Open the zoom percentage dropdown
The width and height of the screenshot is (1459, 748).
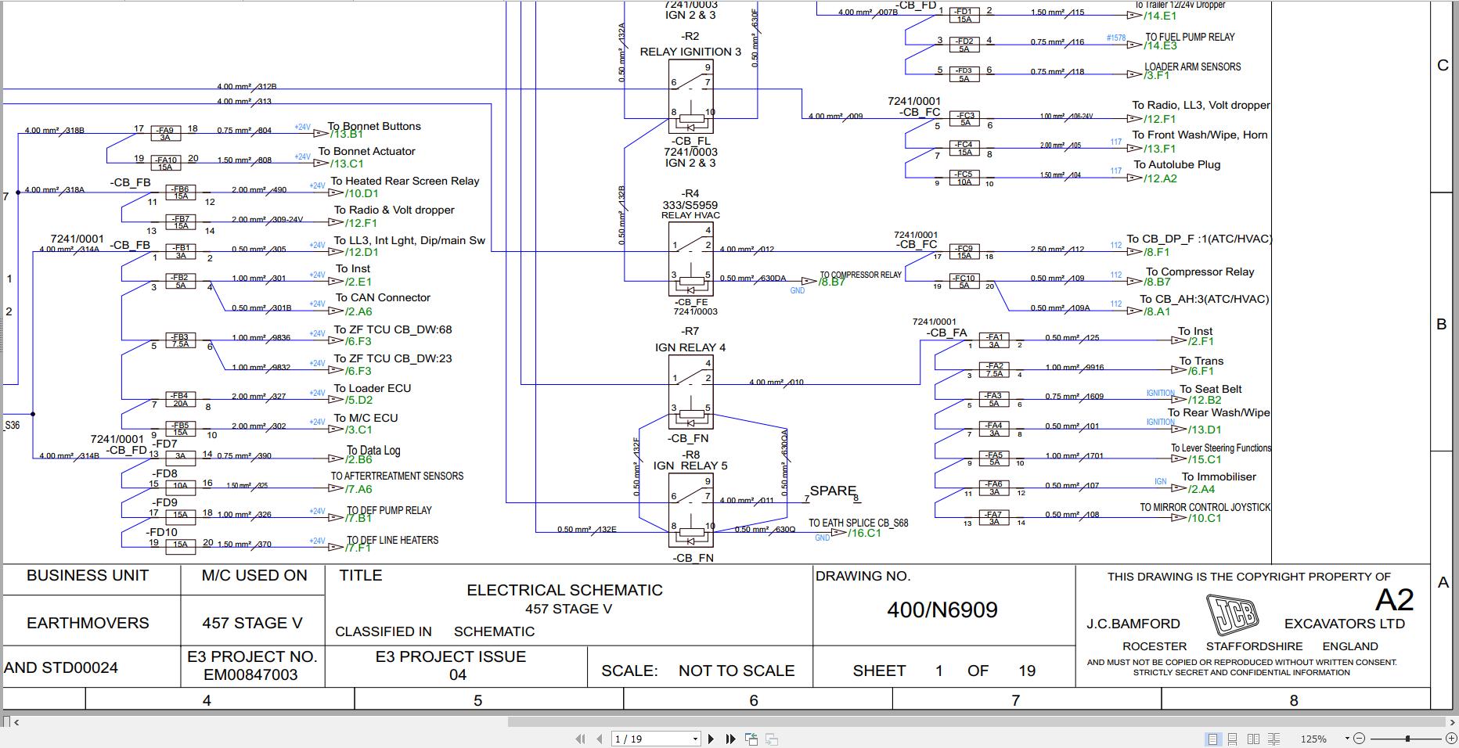tap(1346, 739)
